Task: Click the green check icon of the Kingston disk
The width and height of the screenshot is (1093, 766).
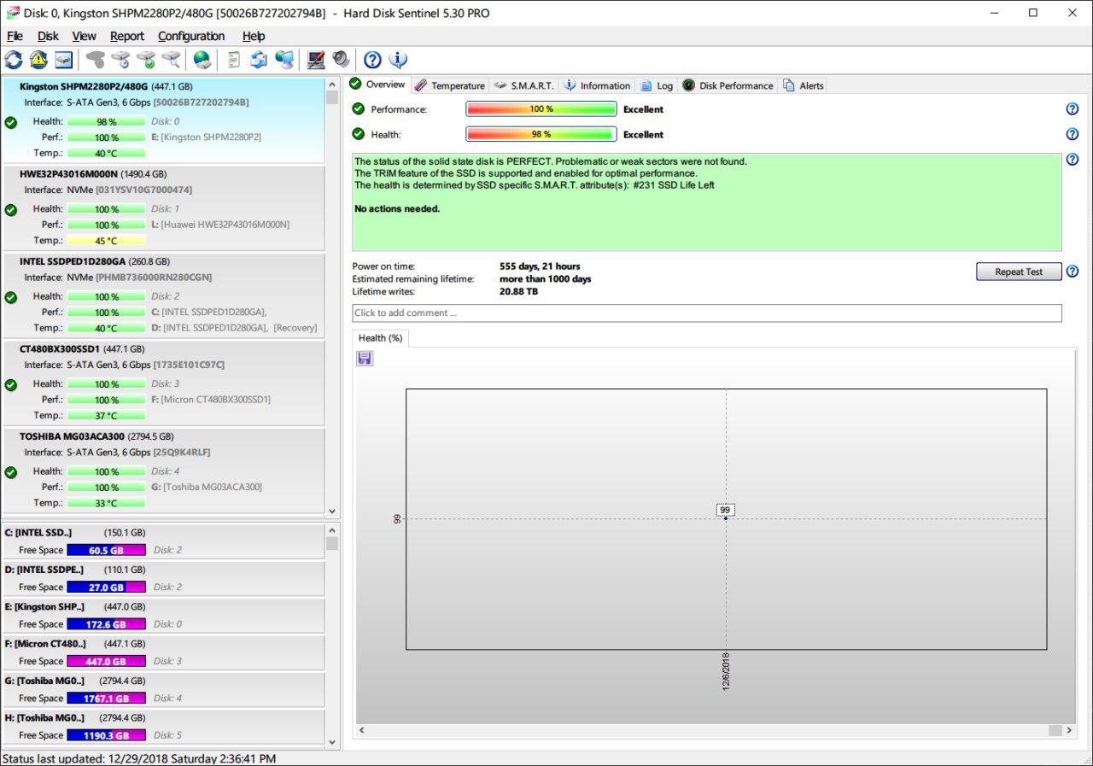Action: (x=11, y=121)
